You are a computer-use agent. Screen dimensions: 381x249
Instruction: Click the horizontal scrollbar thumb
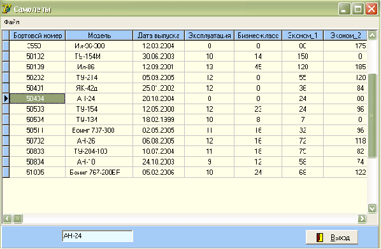point(17,219)
